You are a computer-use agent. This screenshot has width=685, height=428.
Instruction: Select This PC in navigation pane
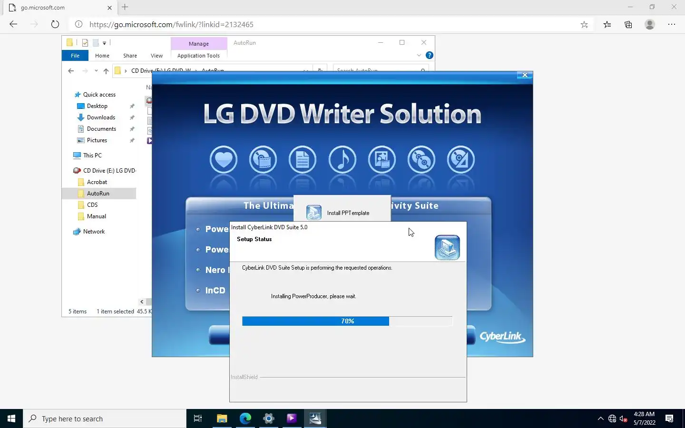(x=92, y=156)
